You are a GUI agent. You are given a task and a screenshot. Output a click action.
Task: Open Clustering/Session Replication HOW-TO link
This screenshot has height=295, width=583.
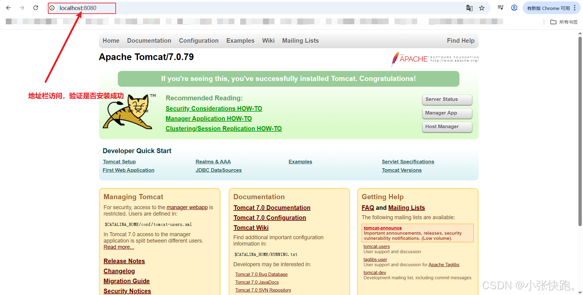point(223,129)
